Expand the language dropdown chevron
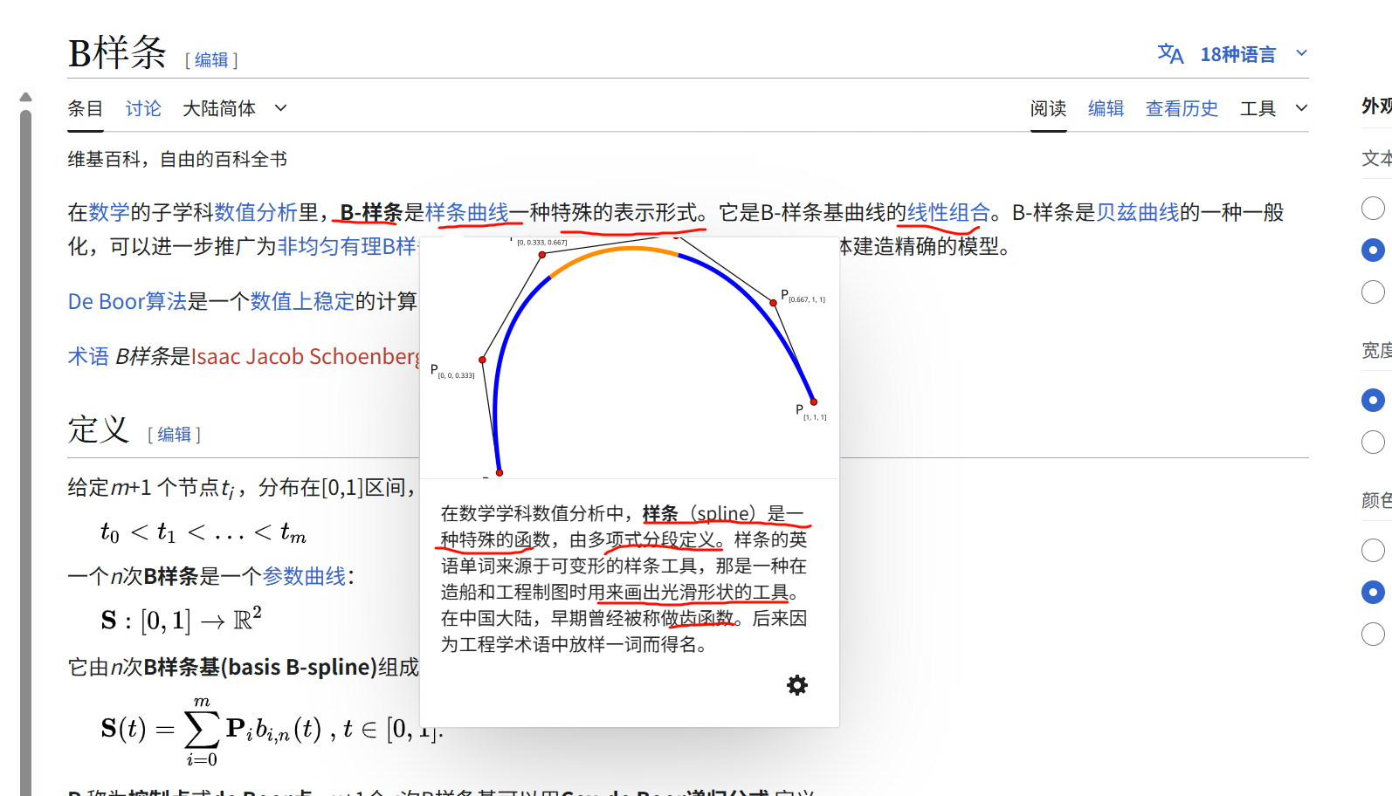1392x796 pixels. pos(1301,53)
